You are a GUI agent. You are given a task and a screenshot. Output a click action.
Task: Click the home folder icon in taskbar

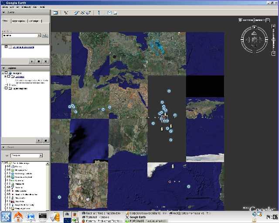(x=18, y=216)
